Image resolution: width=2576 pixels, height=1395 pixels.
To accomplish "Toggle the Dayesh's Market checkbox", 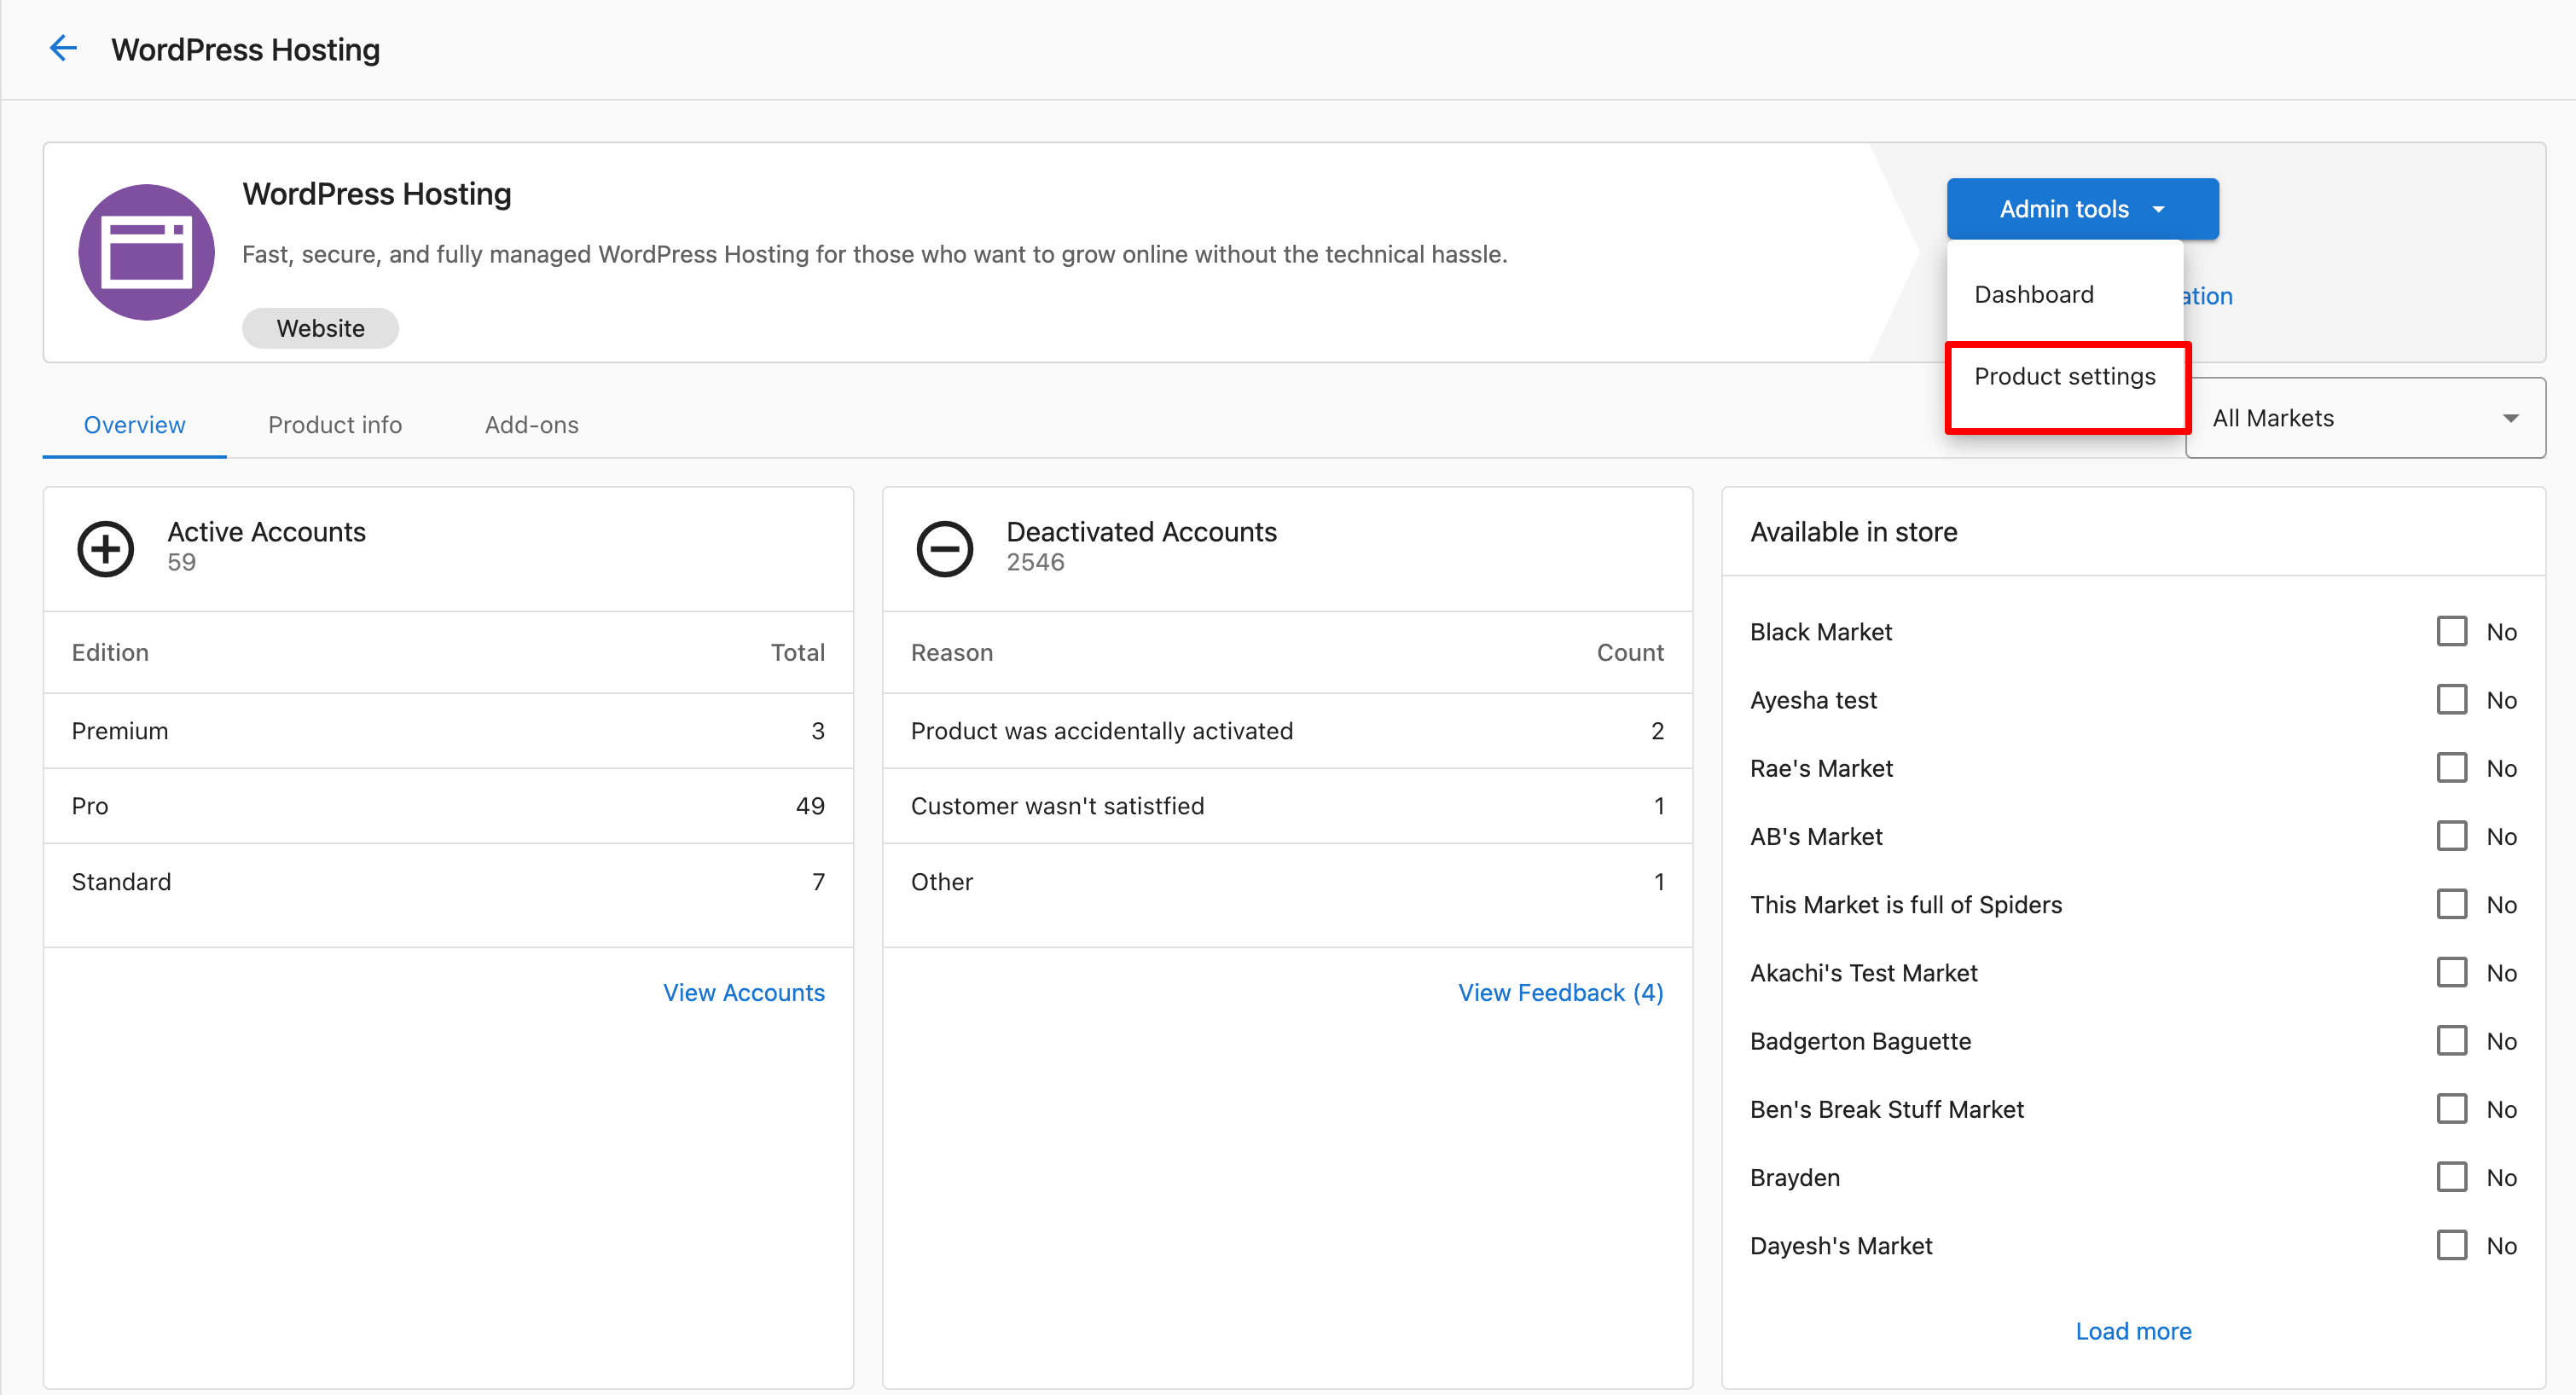I will [x=2451, y=1246].
